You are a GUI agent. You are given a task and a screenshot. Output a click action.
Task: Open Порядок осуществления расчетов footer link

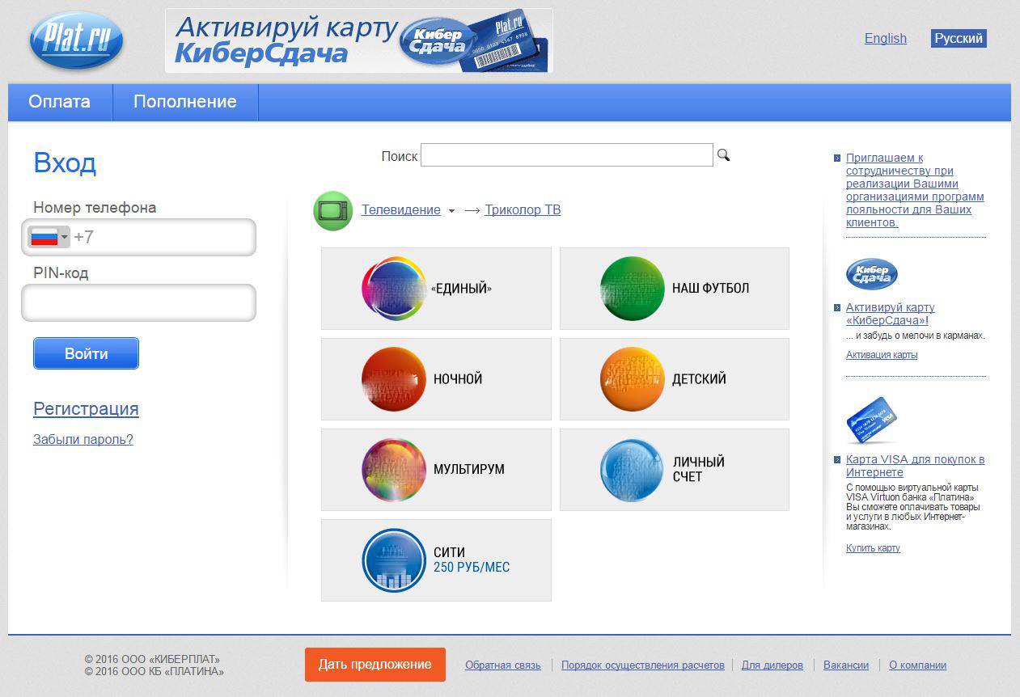click(x=643, y=665)
